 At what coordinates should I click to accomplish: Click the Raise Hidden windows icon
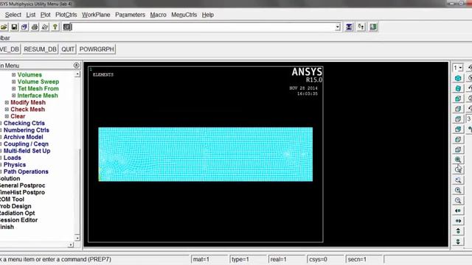click(349, 27)
